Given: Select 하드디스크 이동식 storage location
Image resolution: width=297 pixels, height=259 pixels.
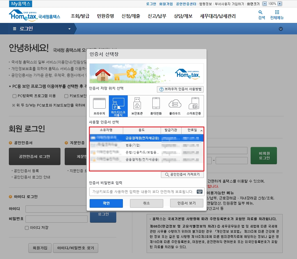Looking at the screenshot, I should pyautogui.click(x=118, y=106).
